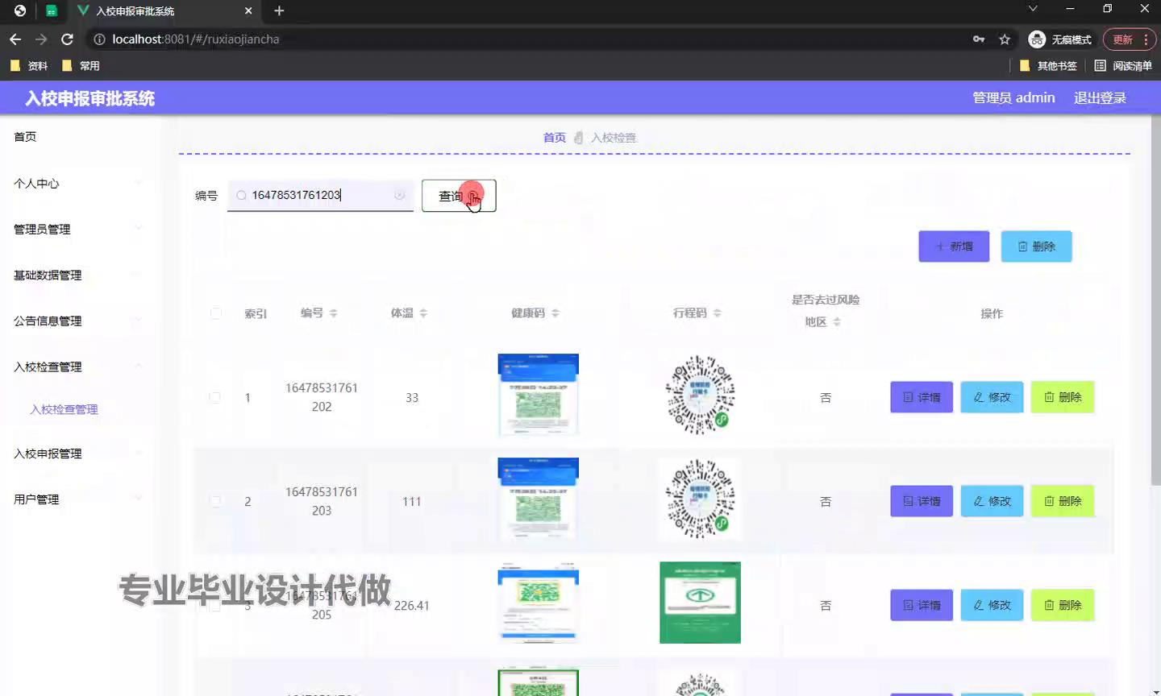Sort table by 健康码 column arrows
The height and width of the screenshot is (696, 1161).
tap(556, 313)
